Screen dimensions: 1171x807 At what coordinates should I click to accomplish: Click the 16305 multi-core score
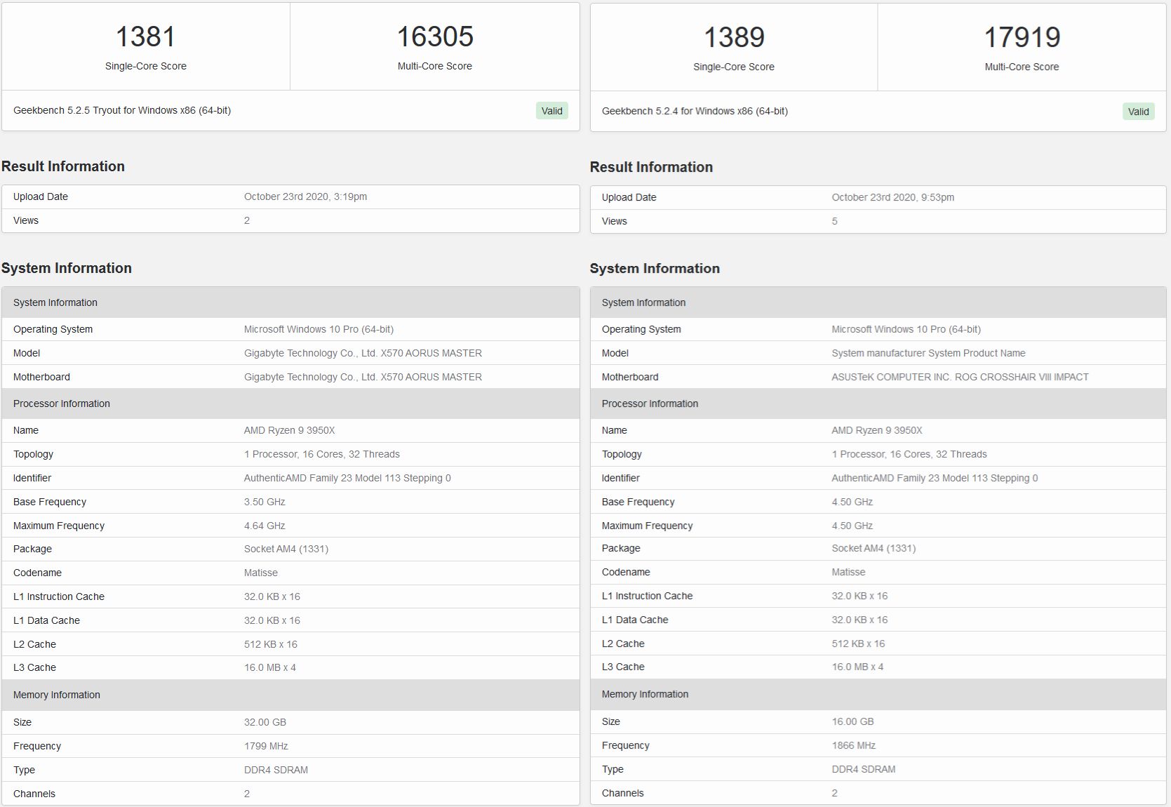pos(435,36)
